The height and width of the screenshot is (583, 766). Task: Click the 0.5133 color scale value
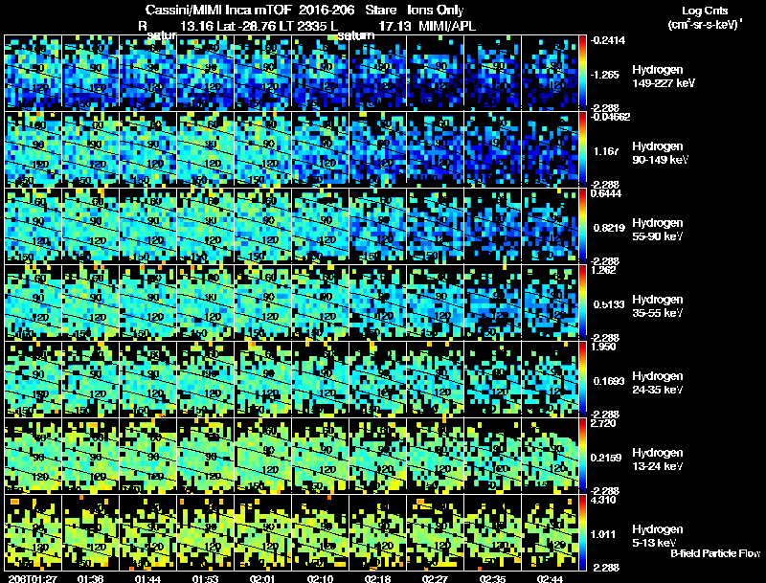click(x=609, y=304)
